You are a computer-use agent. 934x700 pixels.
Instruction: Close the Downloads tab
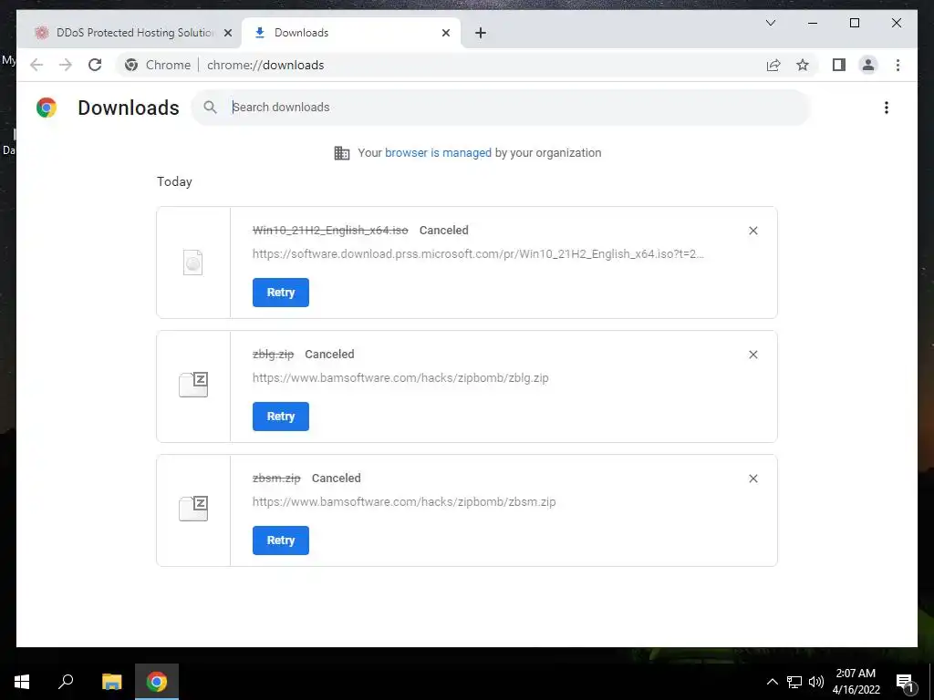(445, 33)
